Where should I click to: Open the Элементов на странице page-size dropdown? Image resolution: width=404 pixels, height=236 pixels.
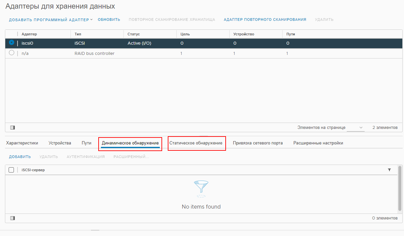pos(356,128)
